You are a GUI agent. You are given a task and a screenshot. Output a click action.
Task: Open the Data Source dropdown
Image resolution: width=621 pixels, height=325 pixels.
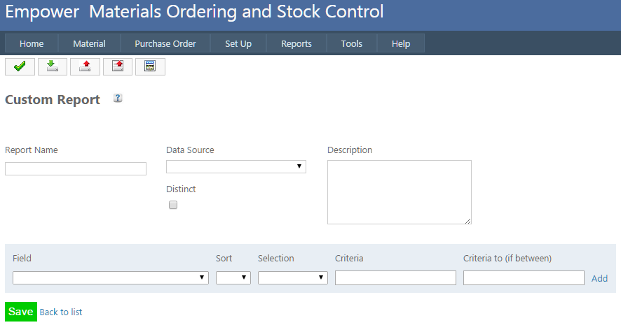[236, 166]
